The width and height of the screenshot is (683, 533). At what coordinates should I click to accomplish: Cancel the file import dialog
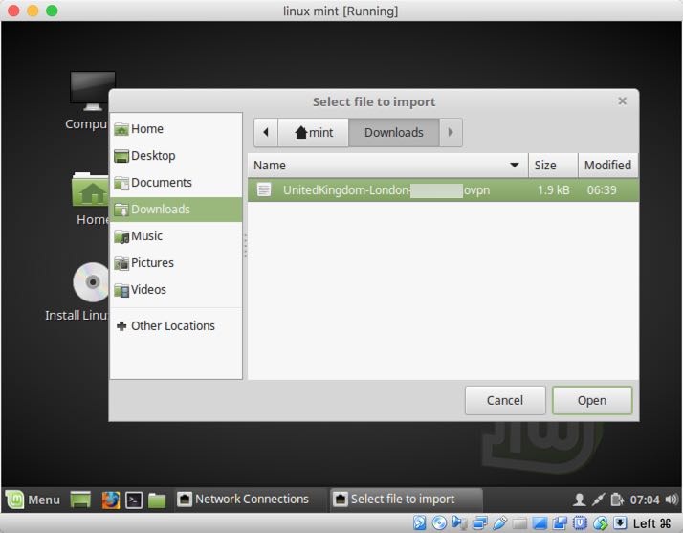tap(505, 400)
